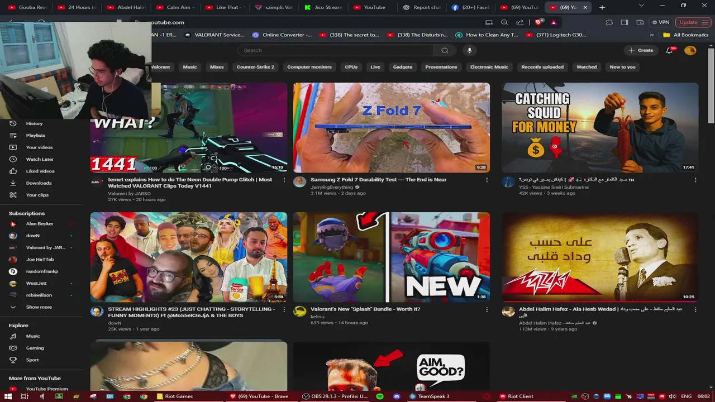Screen dimensions: 715x402
Task: Open the account avatar menu
Action: pos(690,50)
